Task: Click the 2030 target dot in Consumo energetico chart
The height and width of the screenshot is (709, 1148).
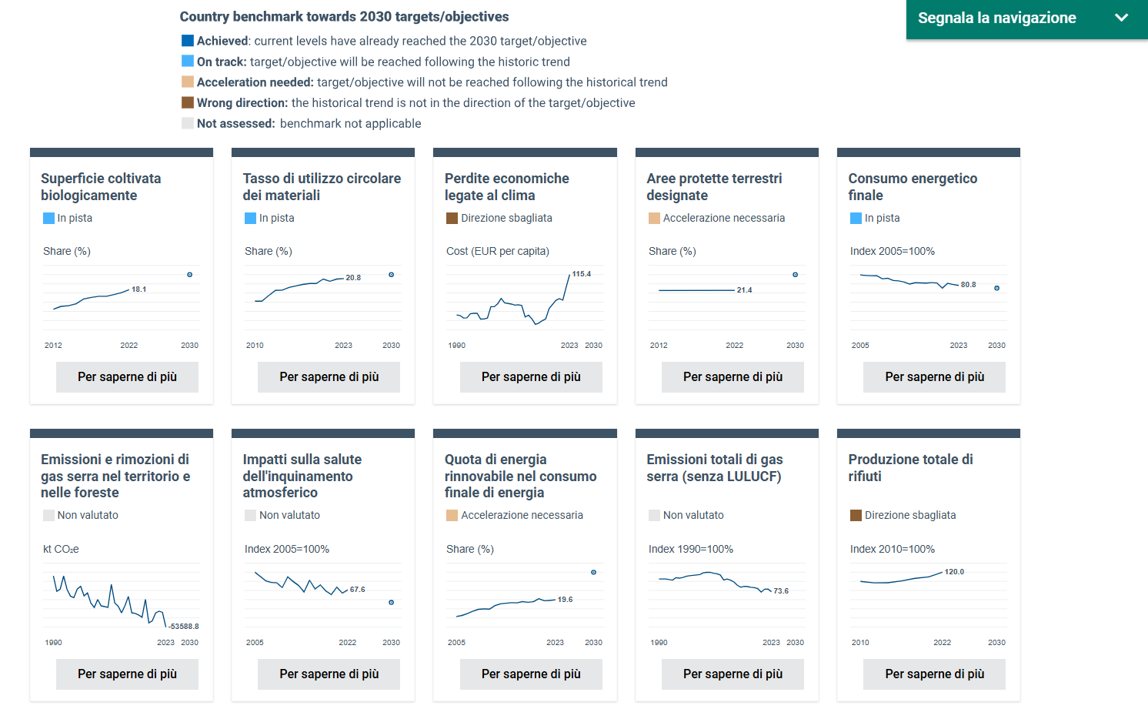Action: tap(996, 288)
